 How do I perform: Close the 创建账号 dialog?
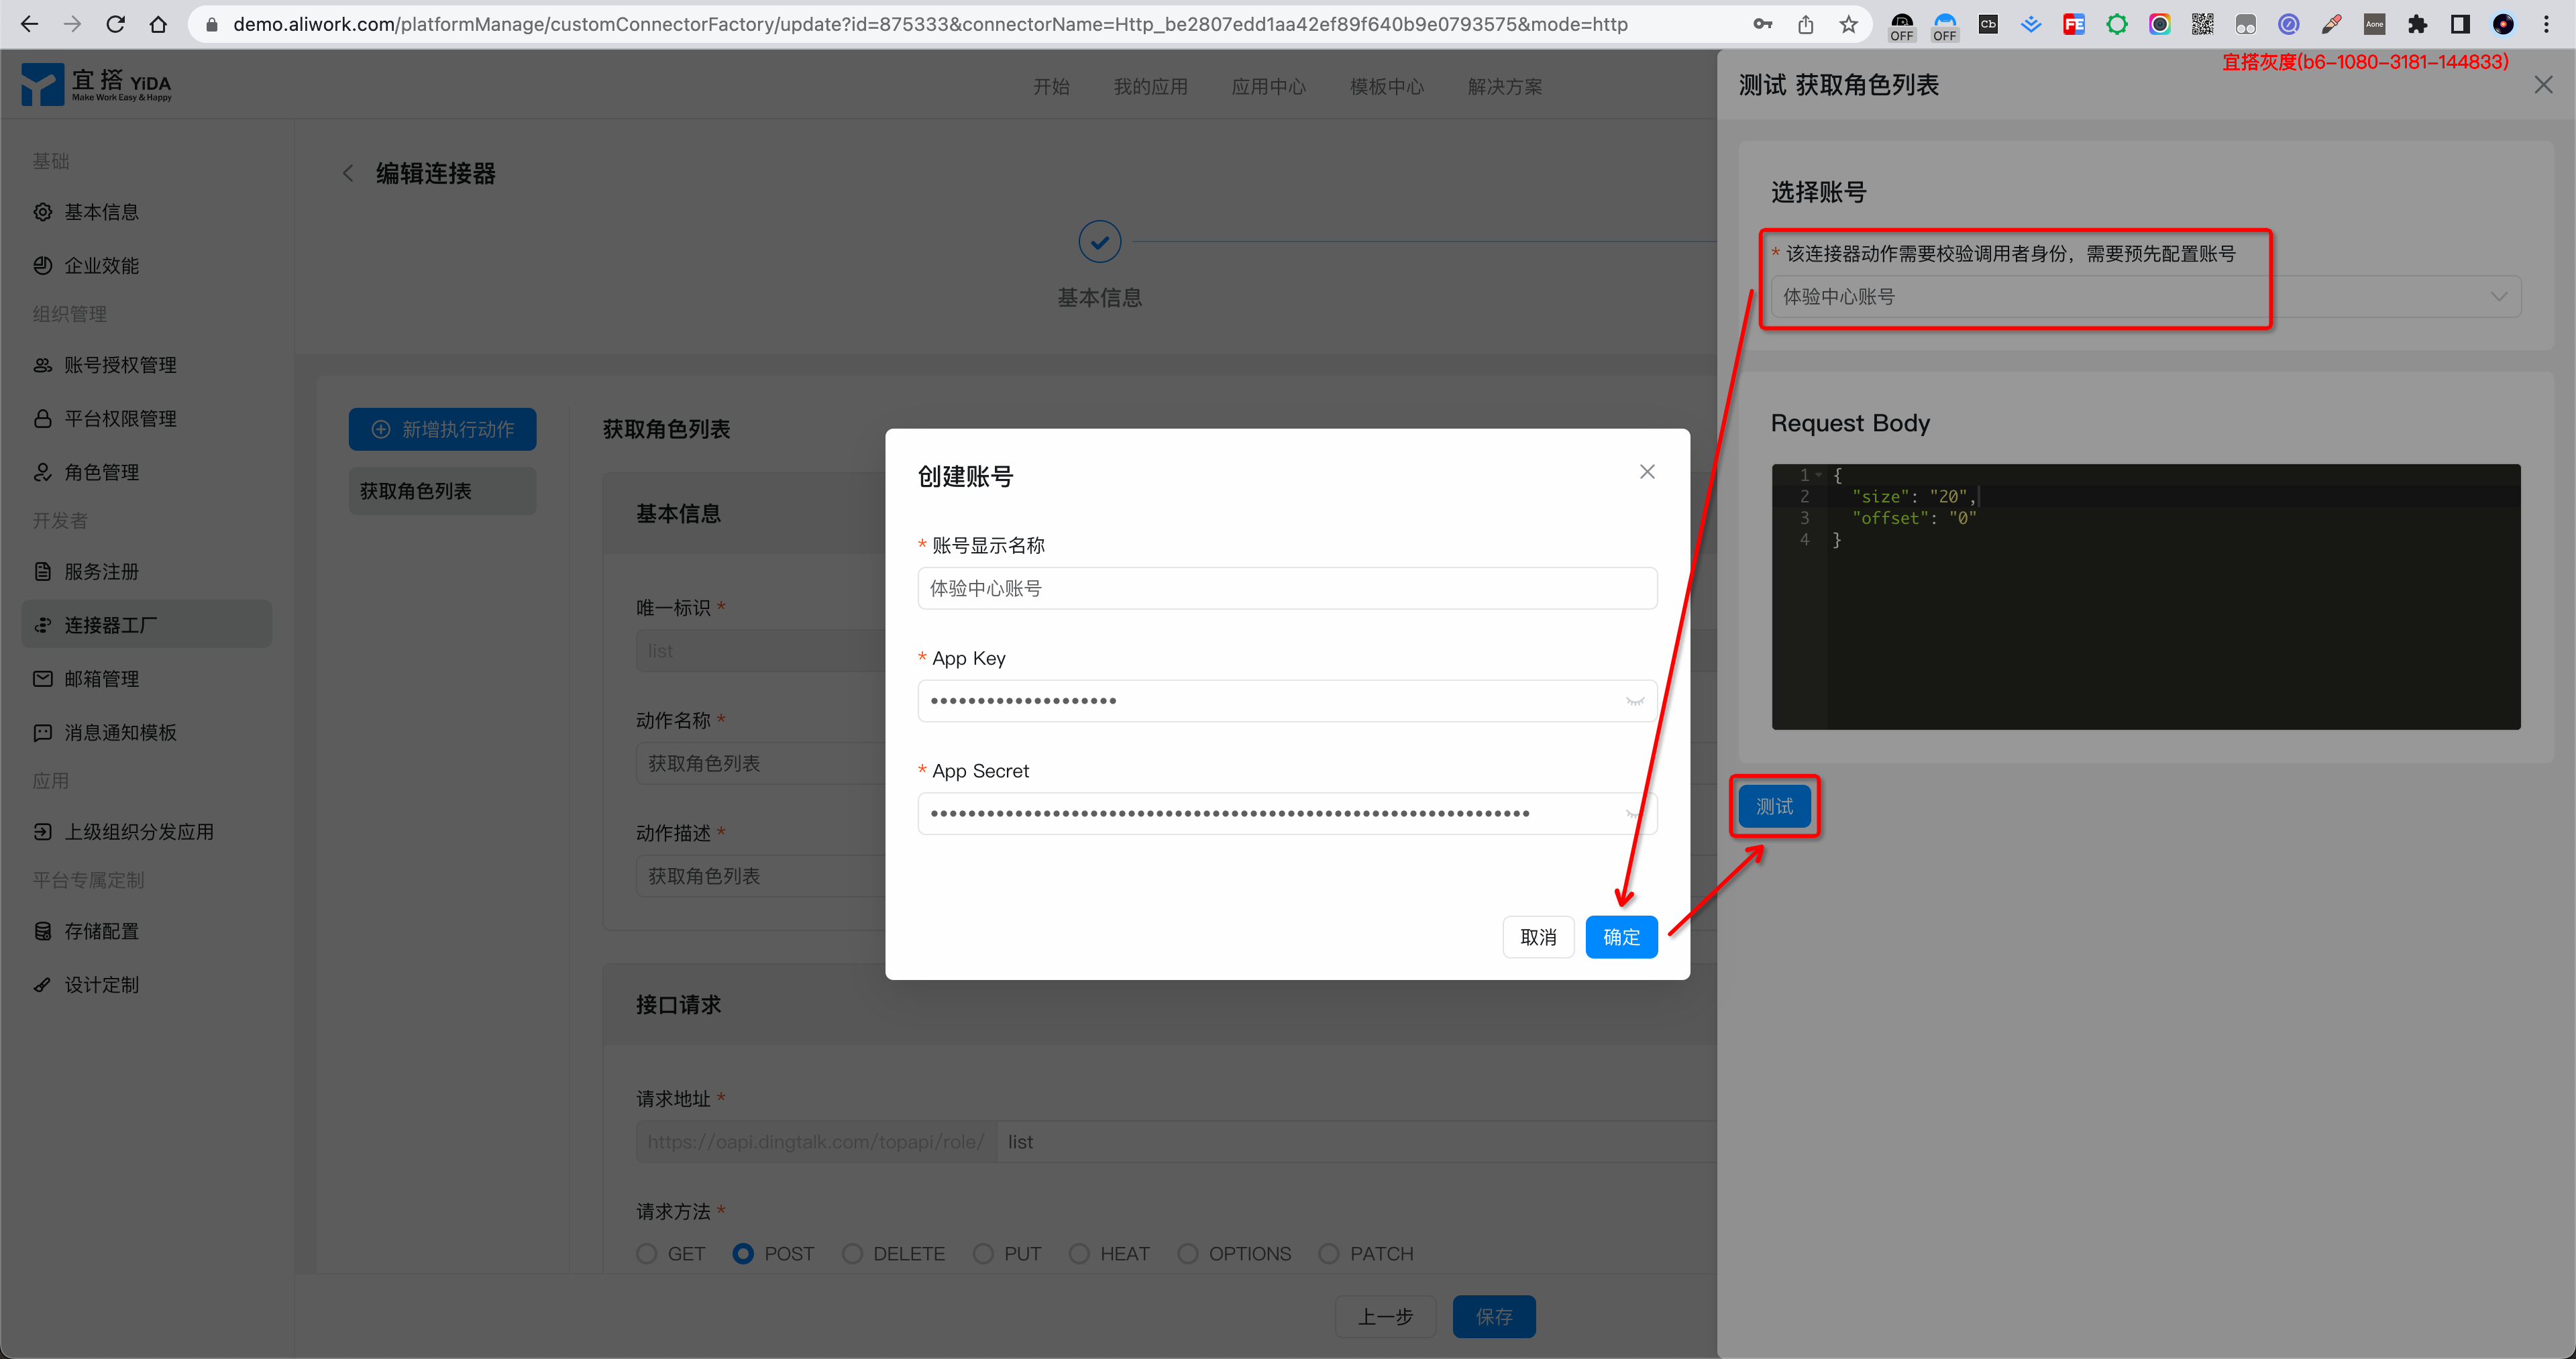[x=1647, y=472]
